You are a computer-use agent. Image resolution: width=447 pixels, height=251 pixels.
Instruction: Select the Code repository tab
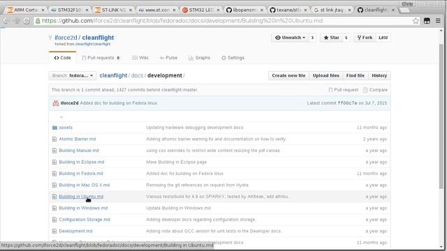(x=62, y=58)
